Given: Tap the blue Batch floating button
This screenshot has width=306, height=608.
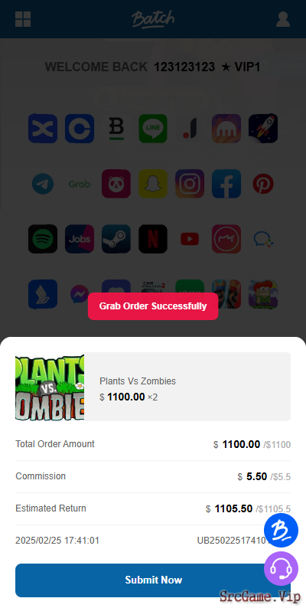Looking at the screenshot, I should coord(282,531).
